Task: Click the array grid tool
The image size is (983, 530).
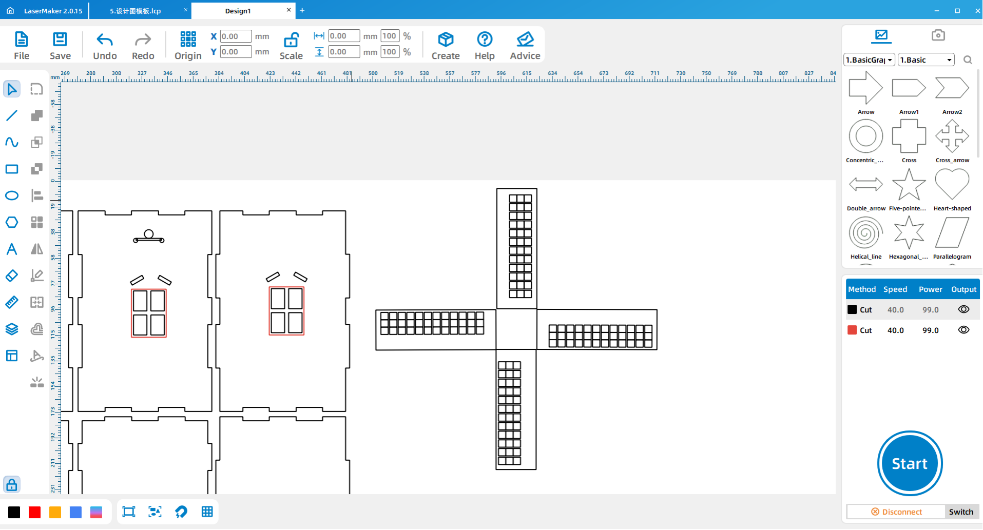Action: 36,222
